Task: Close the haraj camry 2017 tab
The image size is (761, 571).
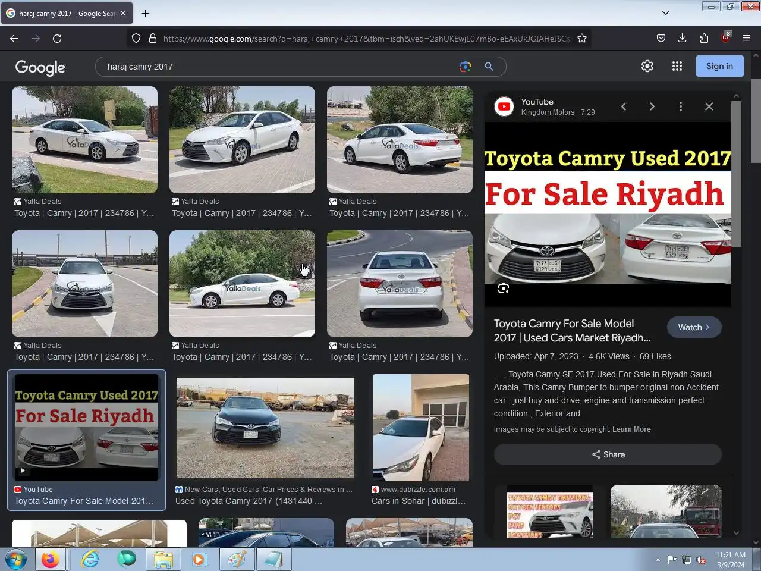Action: coord(123,13)
